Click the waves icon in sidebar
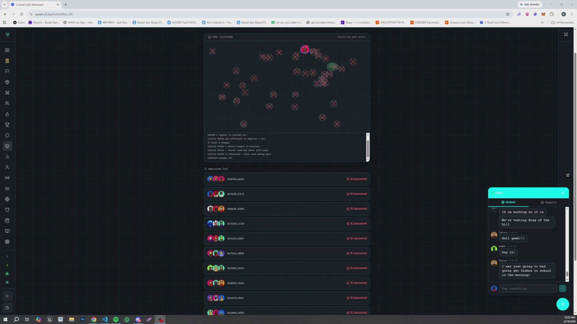 click(7, 189)
